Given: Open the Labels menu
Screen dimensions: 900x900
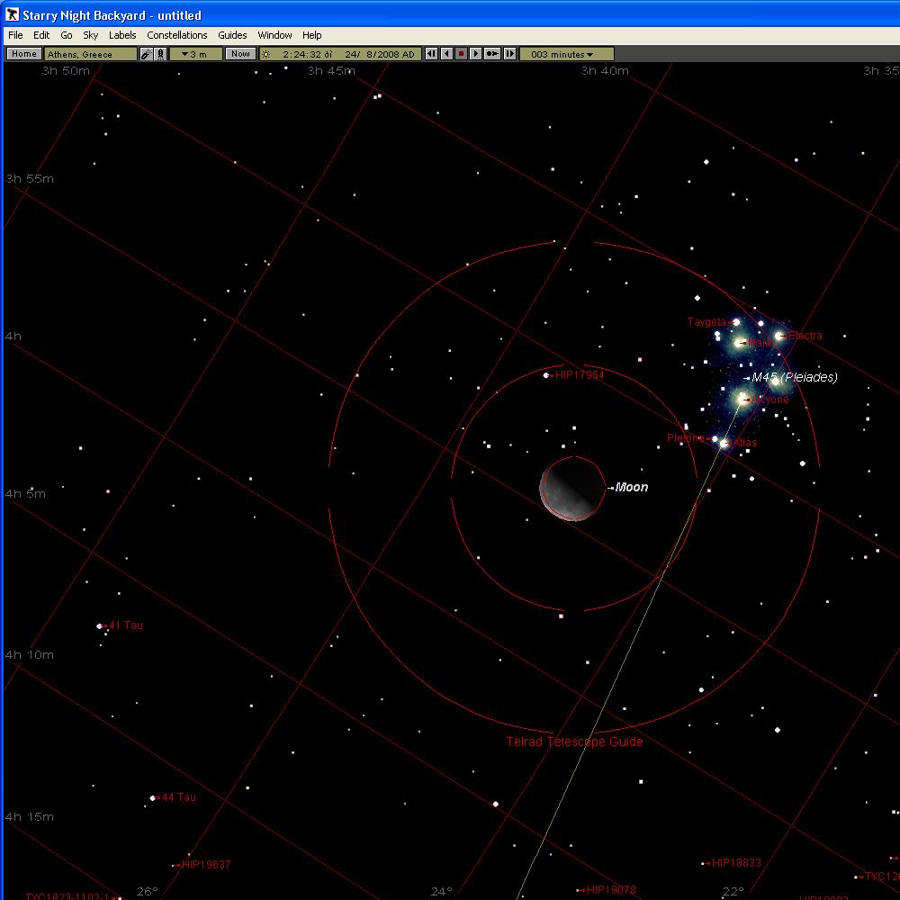Looking at the screenshot, I should click(x=122, y=35).
